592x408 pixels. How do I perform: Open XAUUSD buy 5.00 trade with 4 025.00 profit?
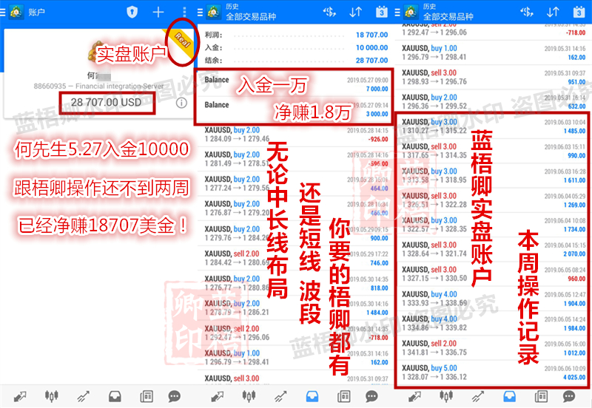[x=493, y=373]
